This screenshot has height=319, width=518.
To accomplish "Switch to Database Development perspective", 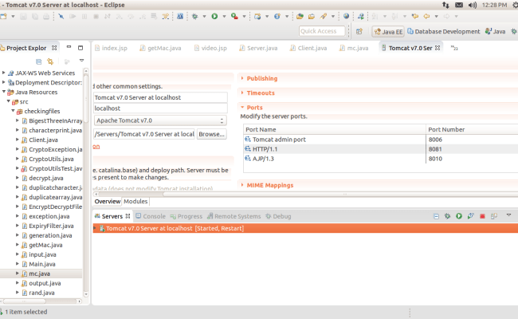I will click(x=443, y=31).
